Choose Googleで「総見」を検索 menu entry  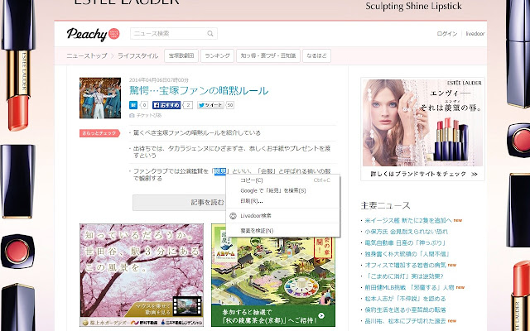click(x=283, y=190)
